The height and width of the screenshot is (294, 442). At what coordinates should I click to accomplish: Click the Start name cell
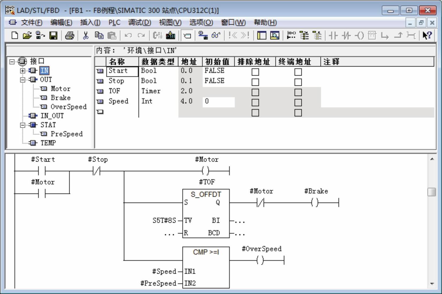122,71
